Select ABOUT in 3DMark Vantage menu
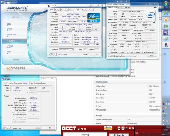Viewport: 170px width, 136px height. point(9,52)
